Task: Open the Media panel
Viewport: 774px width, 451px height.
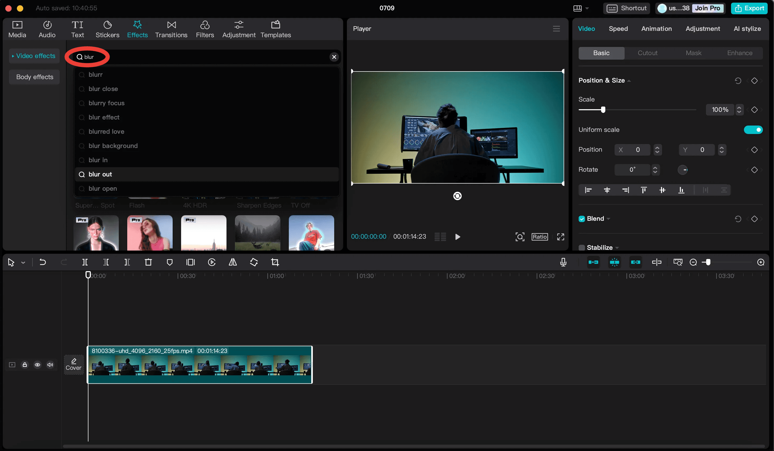Action: click(17, 29)
